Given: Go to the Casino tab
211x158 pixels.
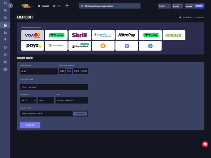Looking at the screenshot, I should [43, 6].
